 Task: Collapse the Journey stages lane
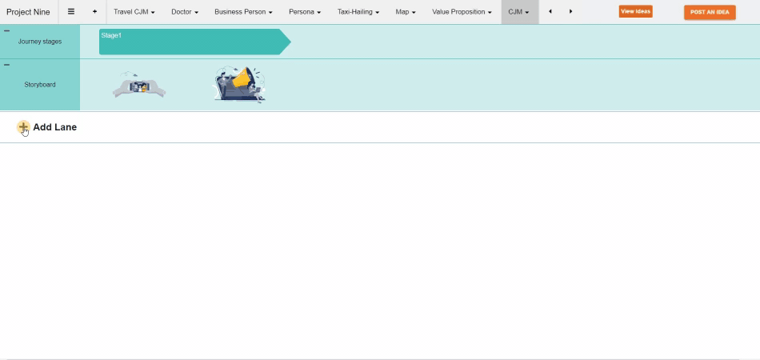pos(7,30)
